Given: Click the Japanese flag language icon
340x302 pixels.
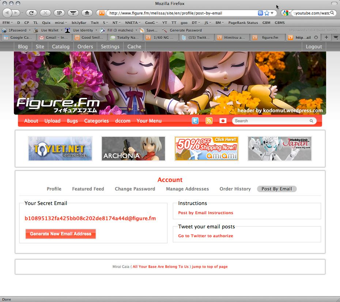Looking at the screenshot, I should [x=223, y=121].
